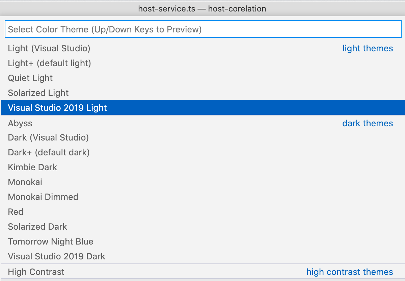405x281 pixels.
Task: Pick Dark+ (default dark) theme
Action: click(49, 152)
